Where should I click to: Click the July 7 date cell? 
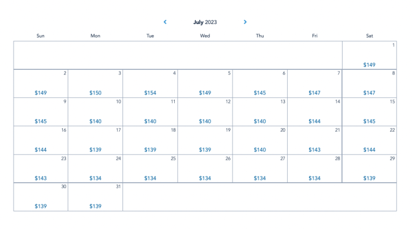click(x=315, y=83)
